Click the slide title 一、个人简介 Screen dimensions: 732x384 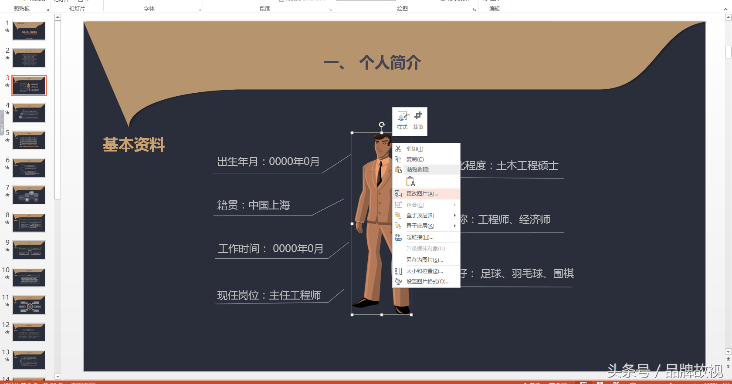372,63
